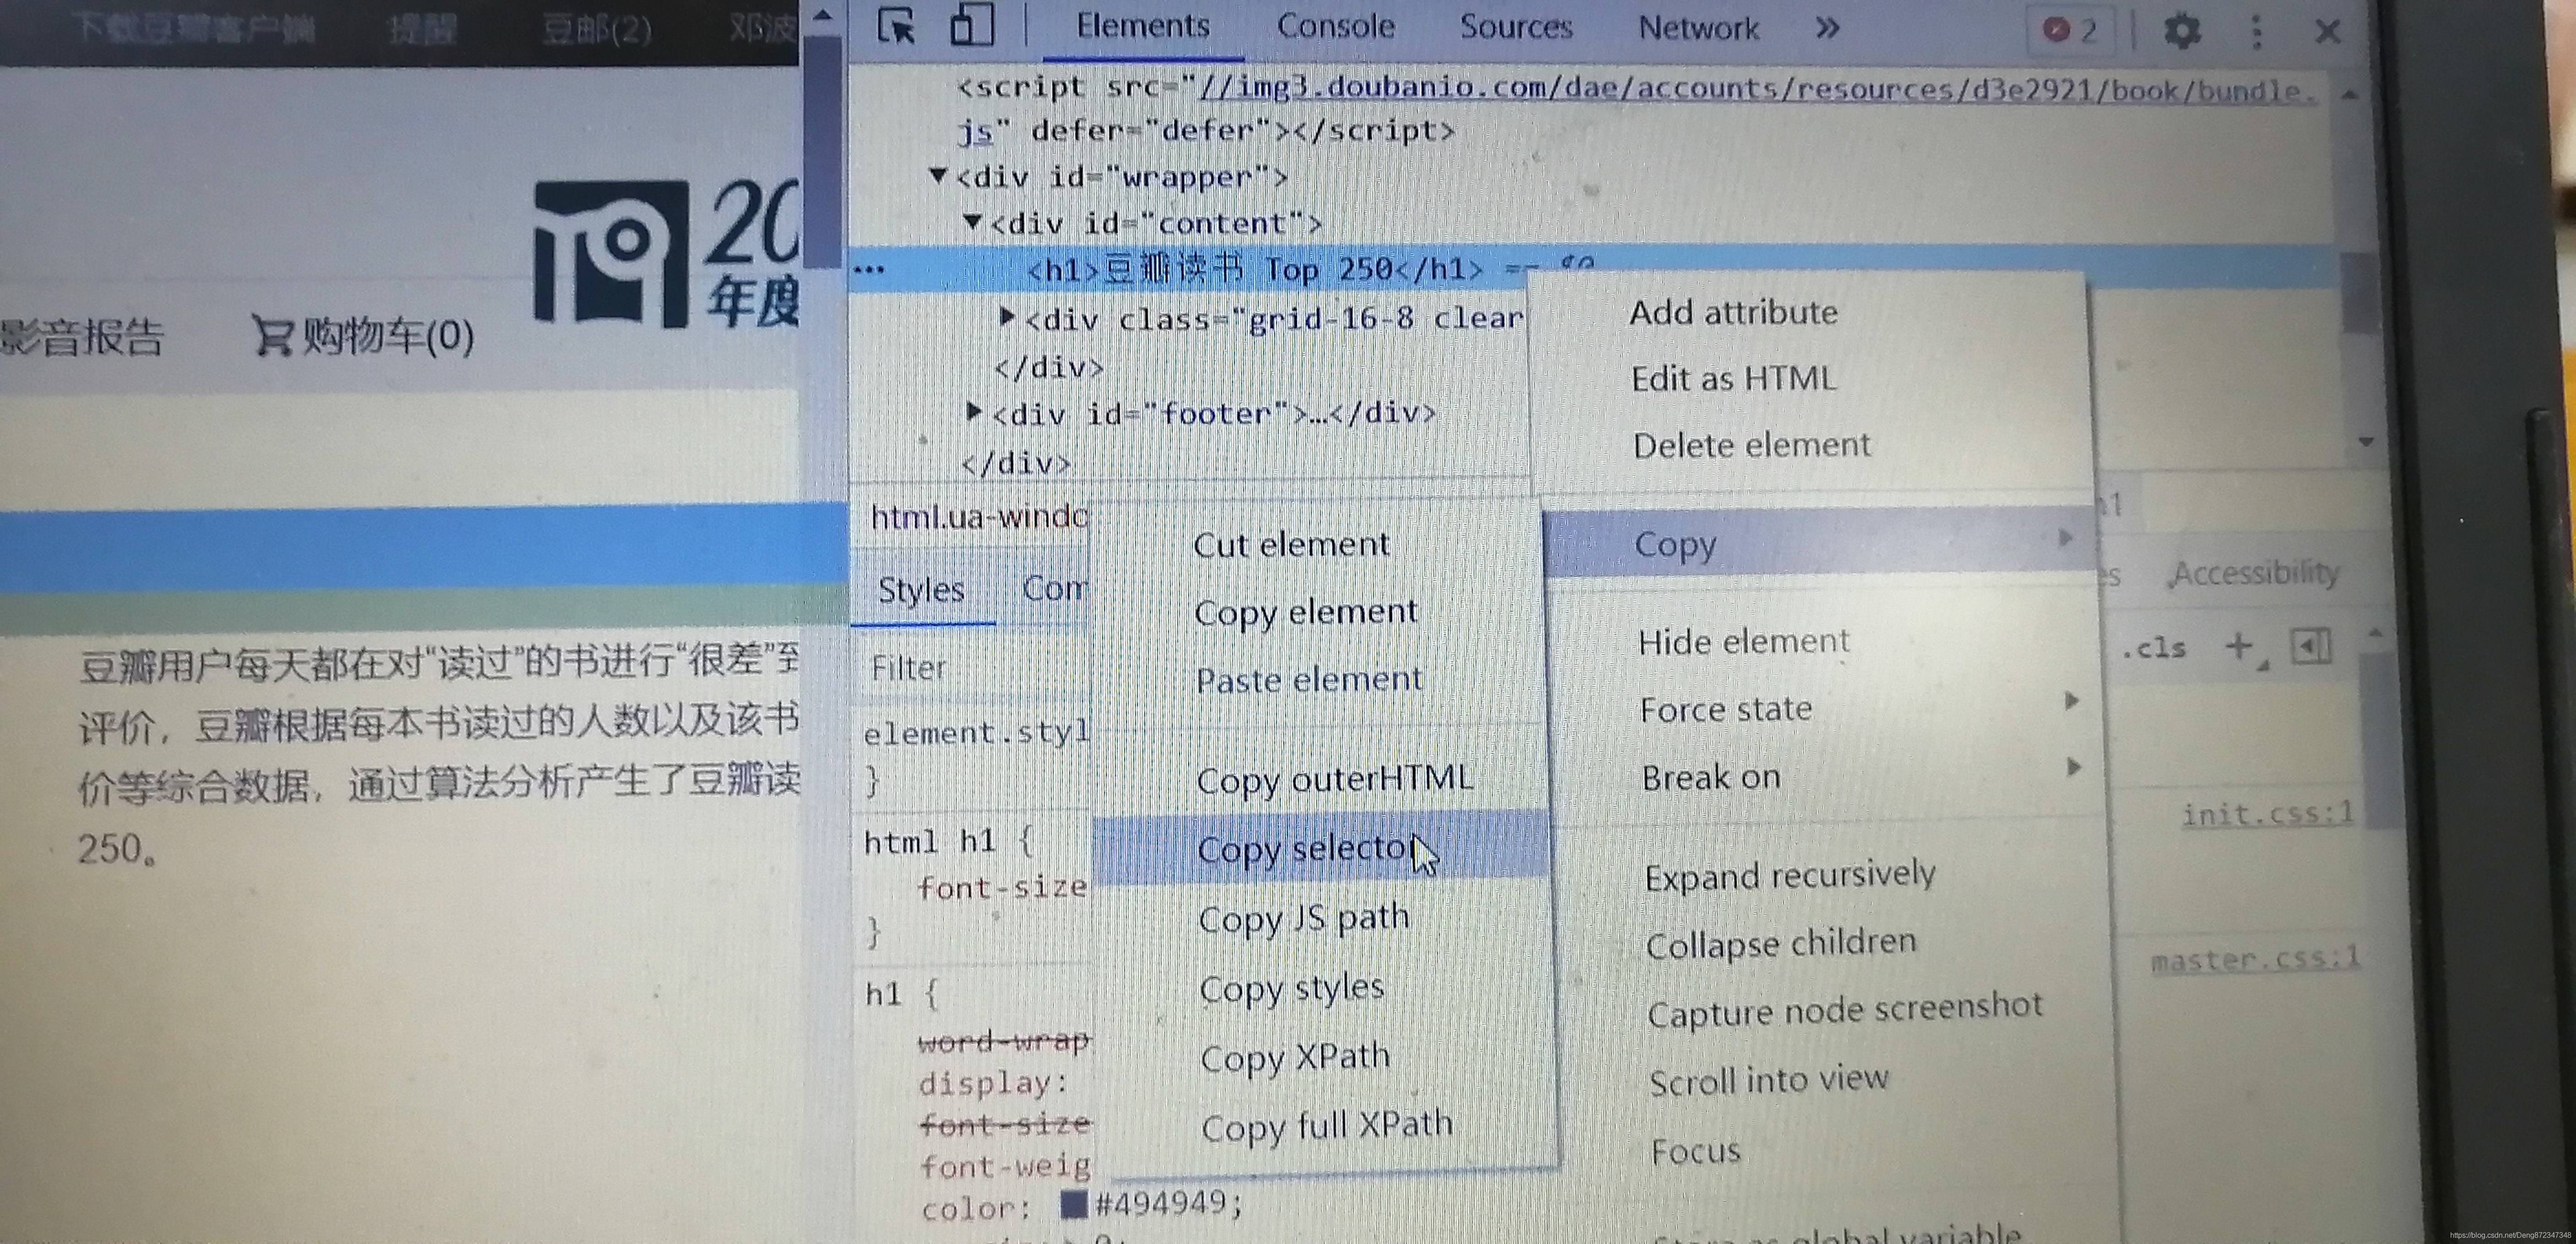This screenshot has width=2576, height=1244.
Task: Choose Copy full XPath
Action: coord(1327,1126)
